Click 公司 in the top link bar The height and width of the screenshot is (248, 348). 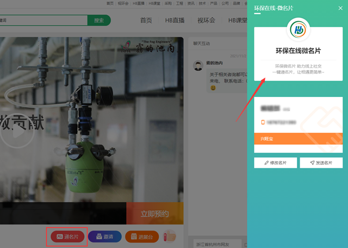click(225, 3)
